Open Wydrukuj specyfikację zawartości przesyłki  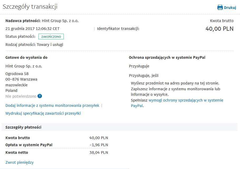(x=43, y=113)
